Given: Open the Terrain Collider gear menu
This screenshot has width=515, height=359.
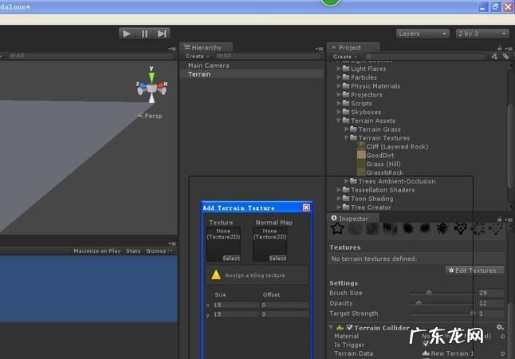Looking at the screenshot, I should click(500, 327).
